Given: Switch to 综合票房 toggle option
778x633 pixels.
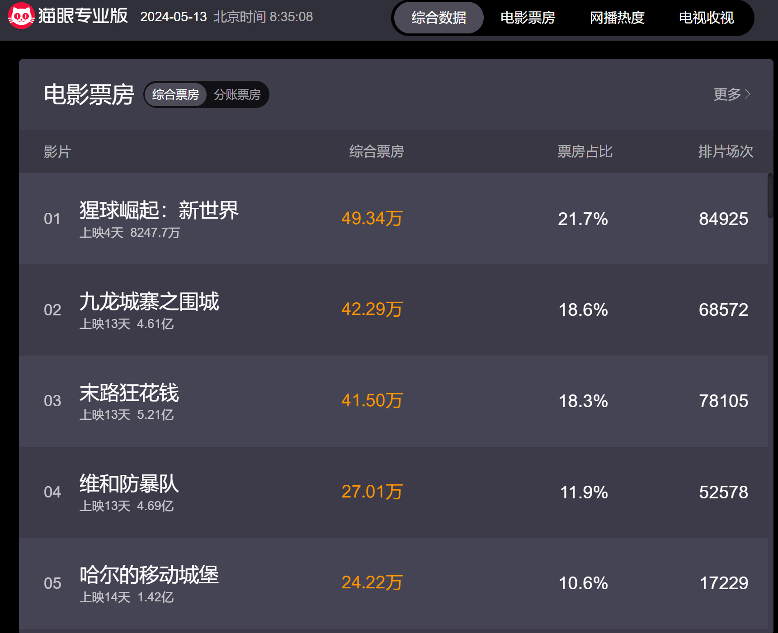Looking at the screenshot, I should pyautogui.click(x=175, y=94).
